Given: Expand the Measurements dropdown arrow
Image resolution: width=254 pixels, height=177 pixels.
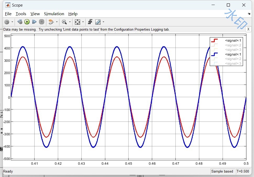Looking at the screenshot, I should click(x=103, y=22).
